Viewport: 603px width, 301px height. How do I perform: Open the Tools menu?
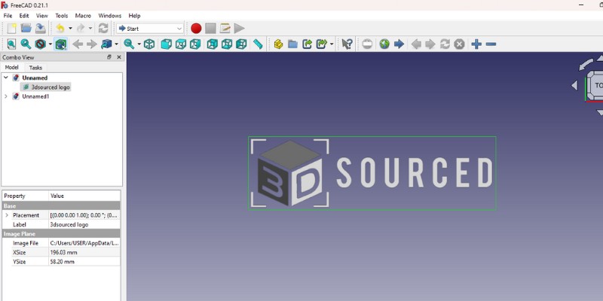[62, 16]
